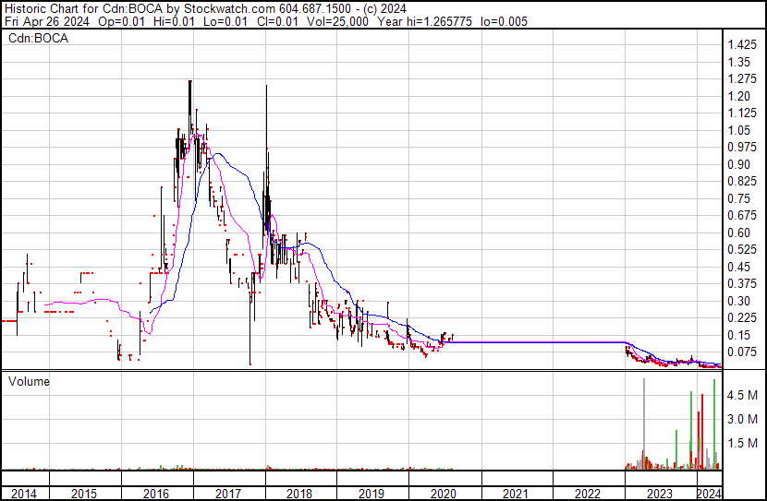Click the 0.075 price axis label
Image resolution: width=767 pixels, height=501 pixels.
(x=740, y=352)
